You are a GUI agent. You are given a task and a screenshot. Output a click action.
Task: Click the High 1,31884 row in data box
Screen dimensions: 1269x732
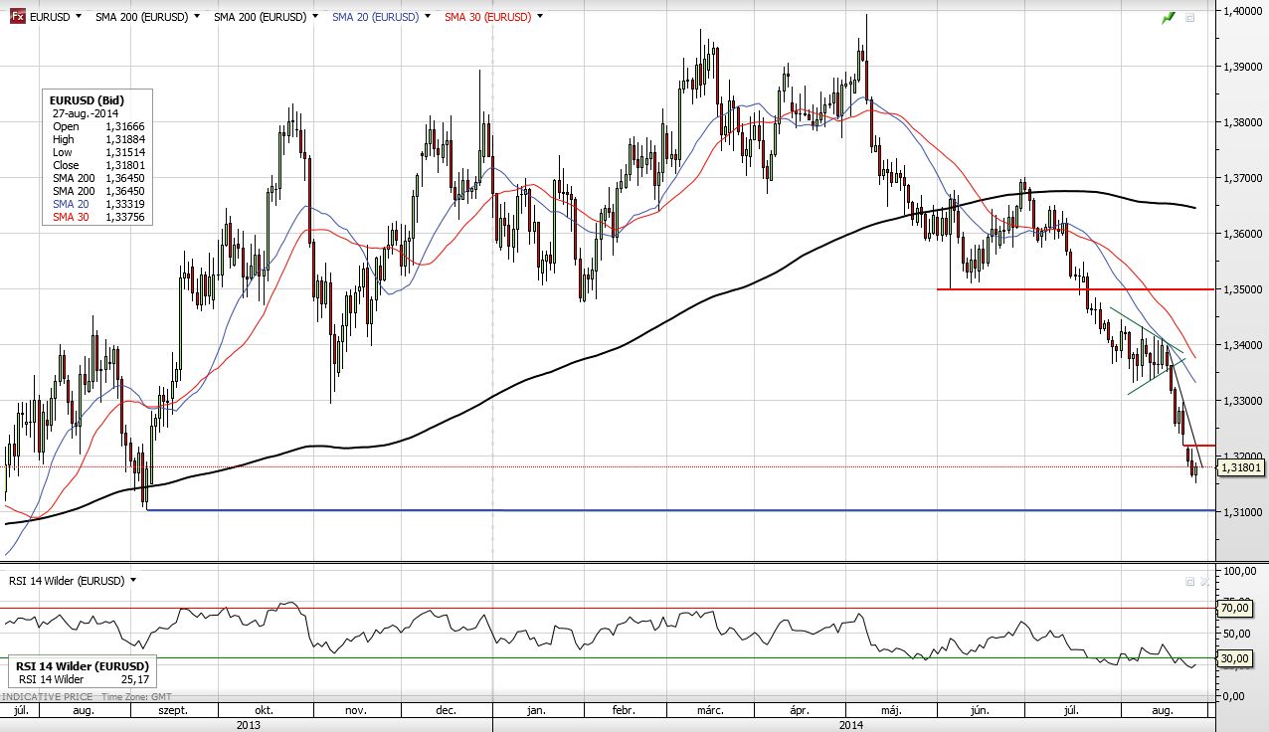point(97,139)
